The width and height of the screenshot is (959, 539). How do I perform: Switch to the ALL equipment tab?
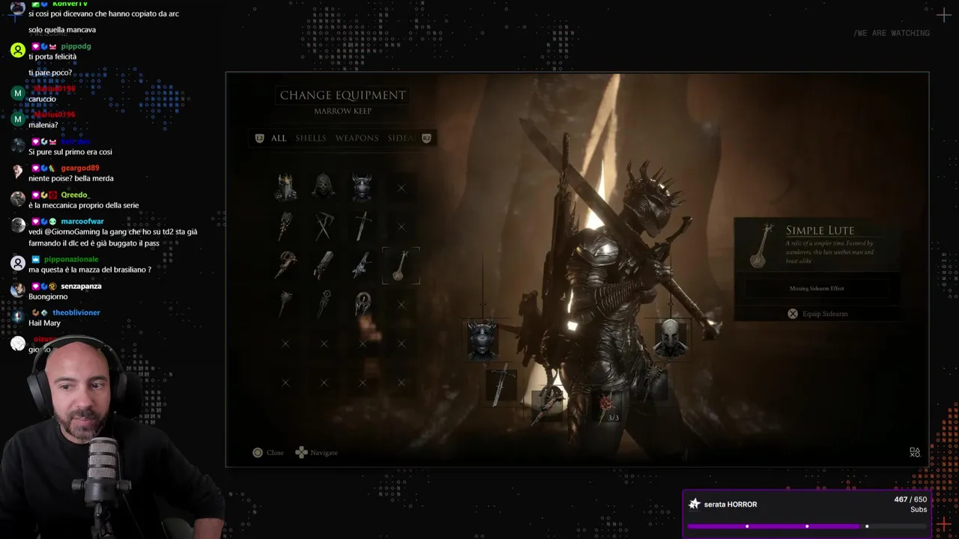point(279,138)
